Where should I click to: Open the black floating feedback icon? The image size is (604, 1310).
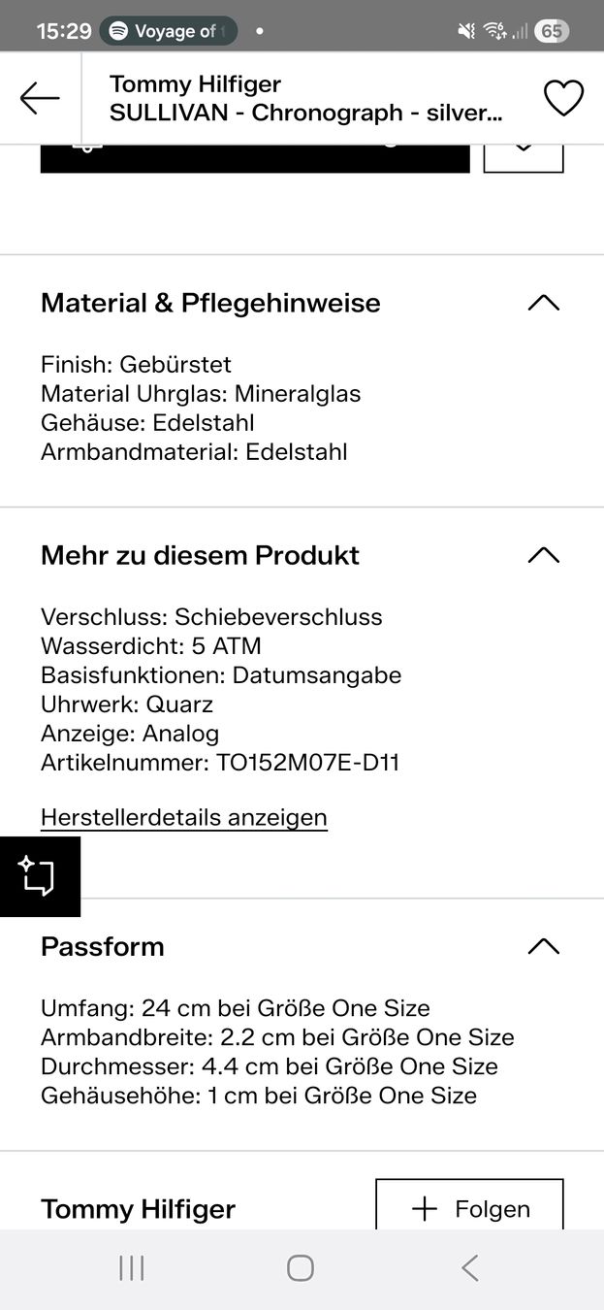(40, 876)
